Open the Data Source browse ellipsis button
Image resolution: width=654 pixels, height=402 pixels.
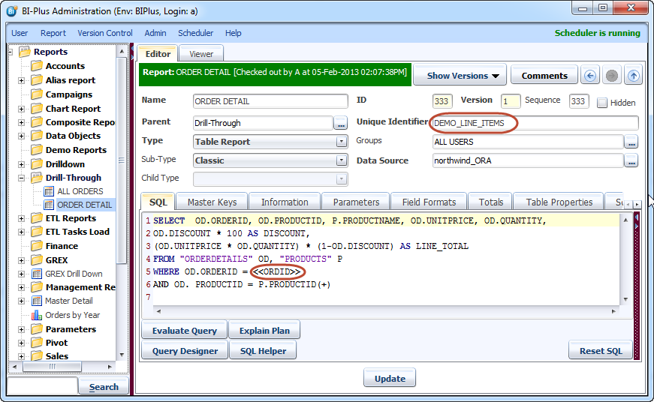tap(631, 160)
